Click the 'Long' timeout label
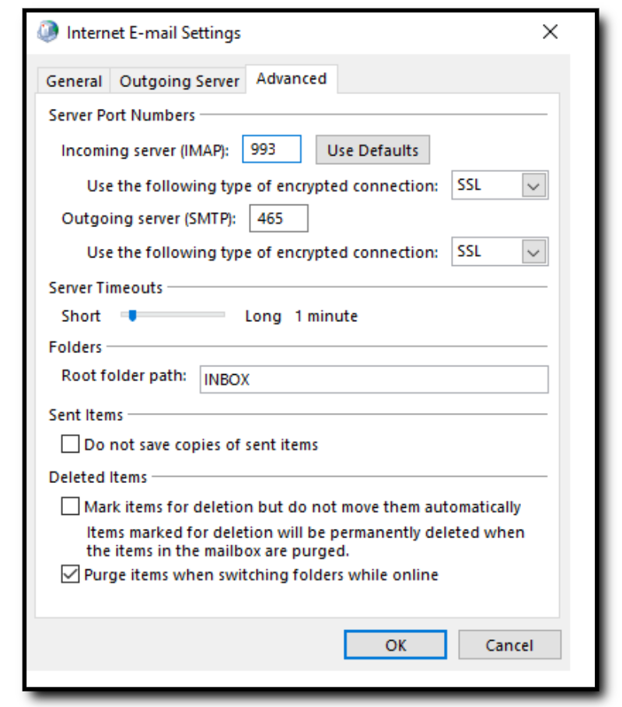This screenshot has height=707, width=622. [264, 317]
